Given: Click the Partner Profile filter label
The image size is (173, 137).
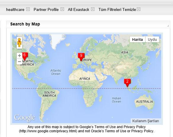Looking at the screenshot, I should (x=46, y=9).
